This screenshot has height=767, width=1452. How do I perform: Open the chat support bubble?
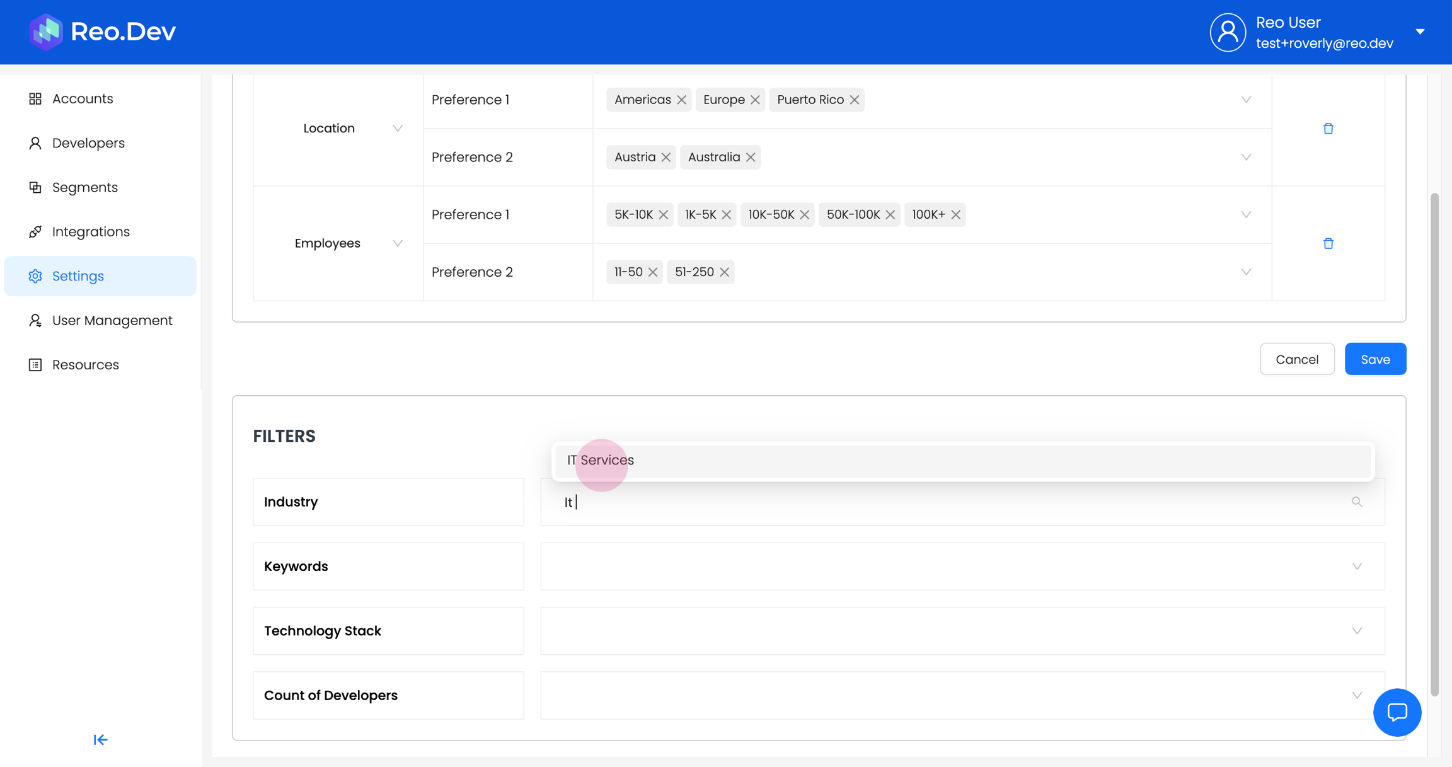(1397, 712)
